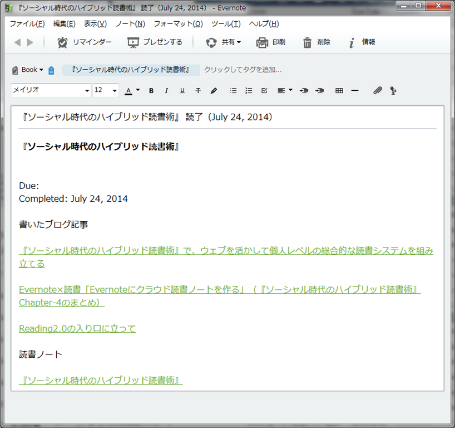Click the blue tag icon beside Book
This screenshot has height=428, width=455.
[x=51, y=70]
